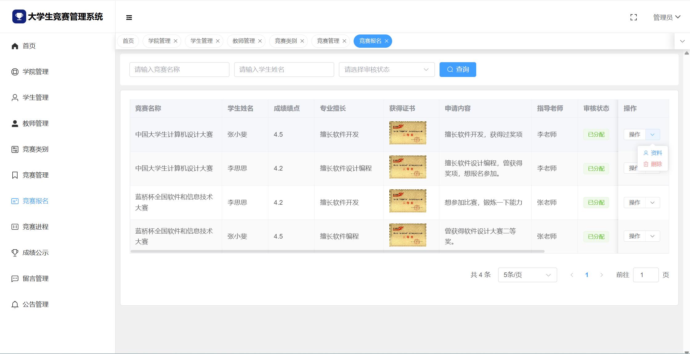The width and height of the screenshot is (690, 354).
Task: Click the horizontal table scrollbar
Action: point(337,251)
